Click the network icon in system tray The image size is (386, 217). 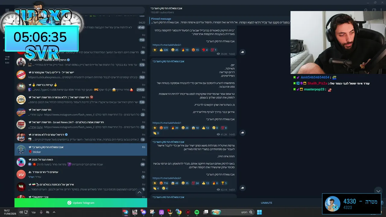click(26, 212)
